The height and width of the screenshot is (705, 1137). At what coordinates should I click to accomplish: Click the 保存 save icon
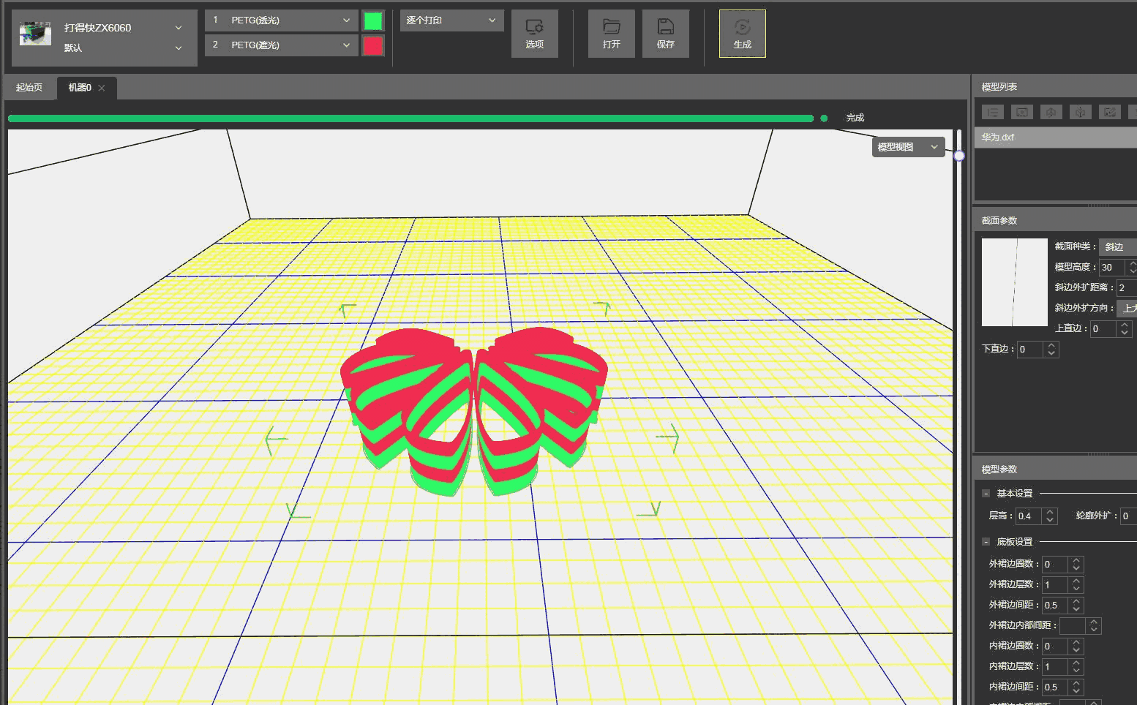click(665, 34)
